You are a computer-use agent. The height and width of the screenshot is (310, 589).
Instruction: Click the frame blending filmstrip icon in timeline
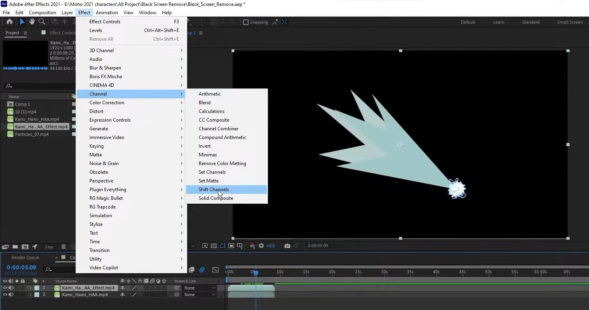(192, 270)
